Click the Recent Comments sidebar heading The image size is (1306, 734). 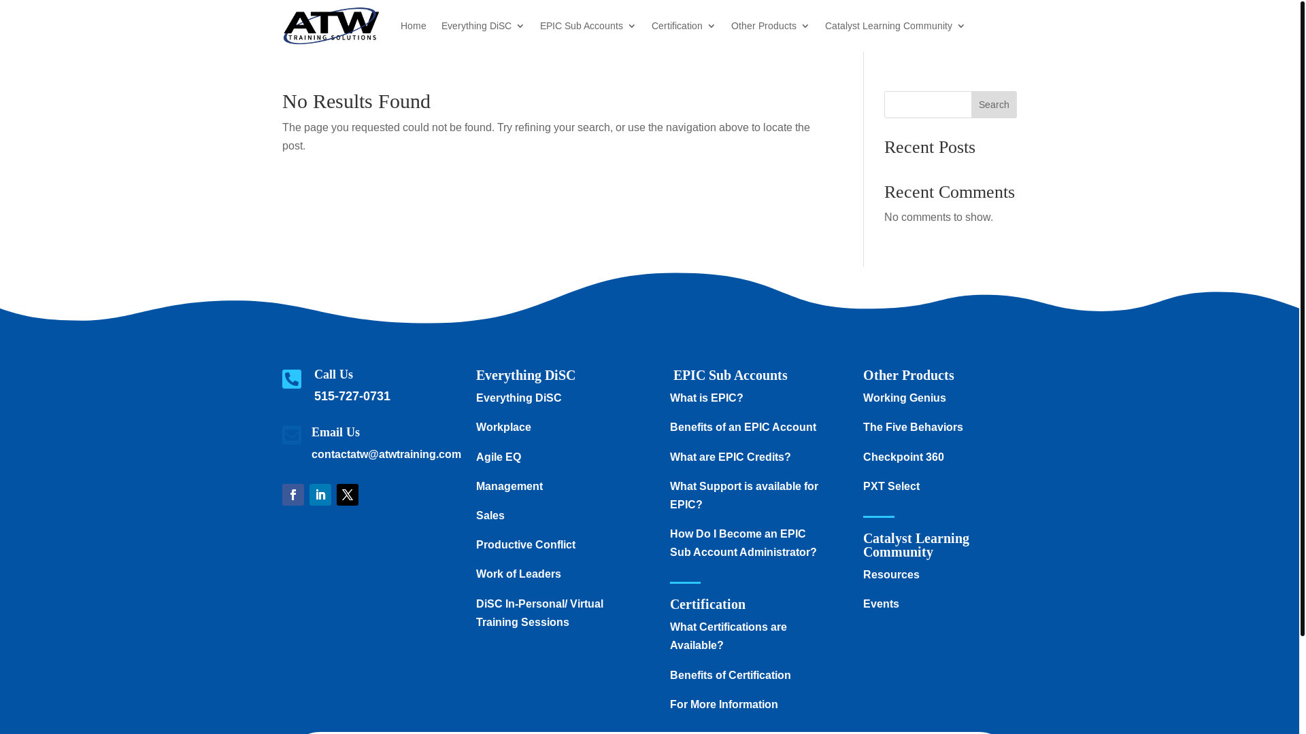coord(950,192)
